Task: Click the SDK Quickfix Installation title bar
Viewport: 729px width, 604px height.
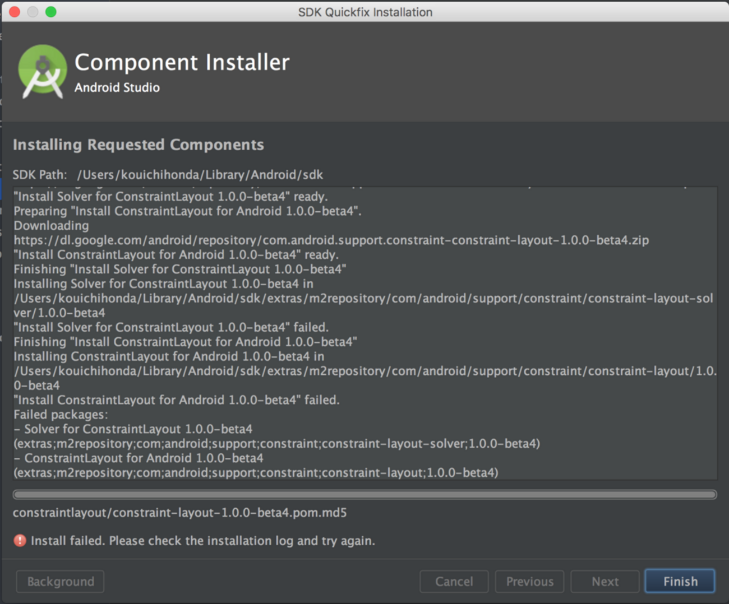Action: 365,12
